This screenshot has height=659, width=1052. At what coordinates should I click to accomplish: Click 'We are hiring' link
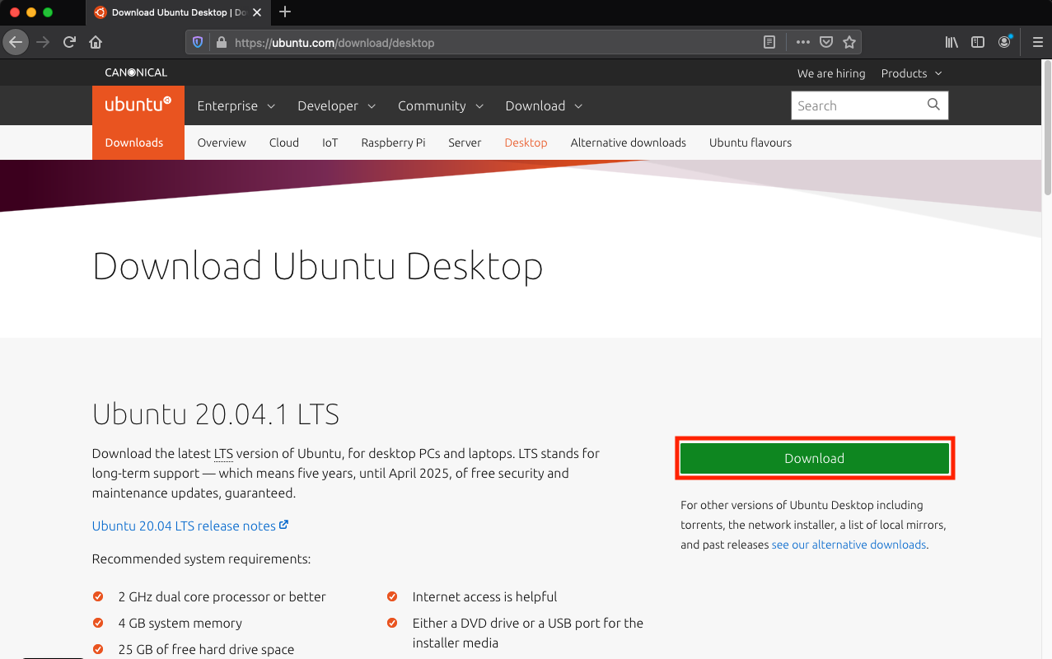click(831, 73)
